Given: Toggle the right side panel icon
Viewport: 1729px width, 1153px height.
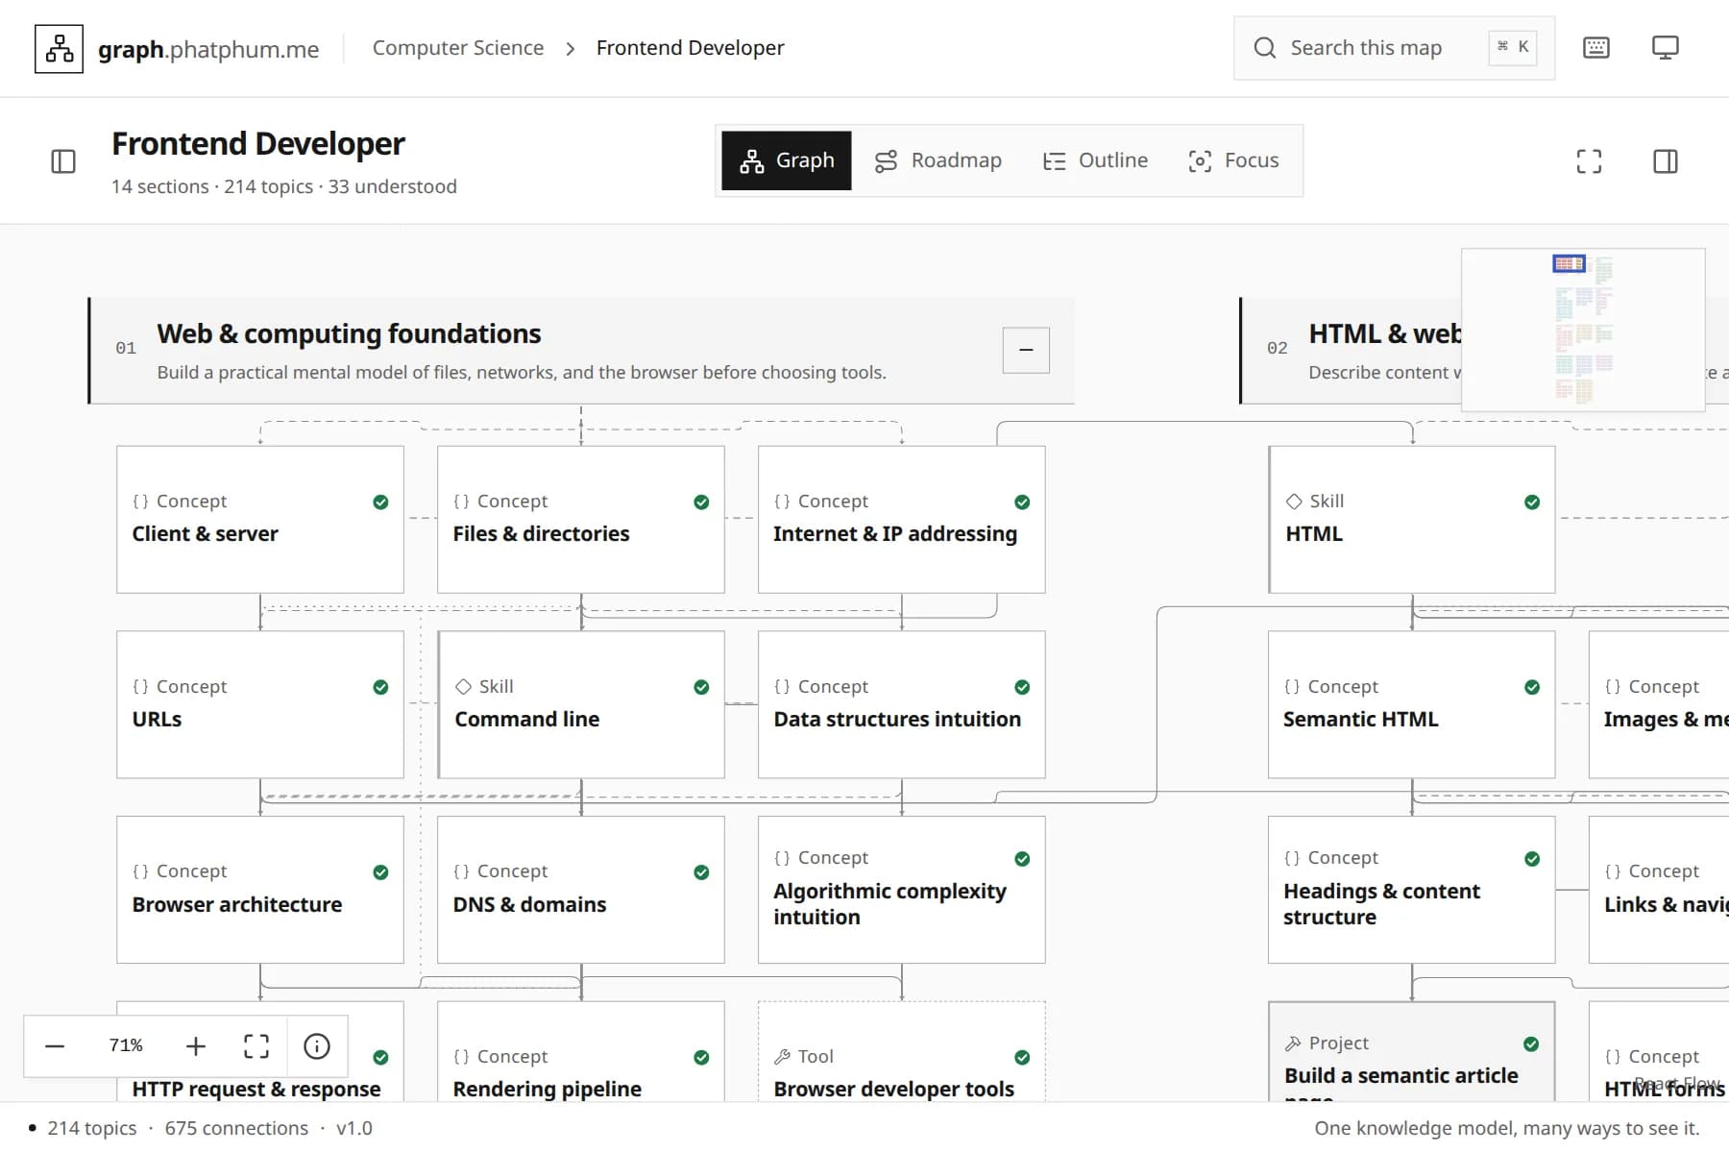Looking at the screenshot, I should click(1665, 161).
